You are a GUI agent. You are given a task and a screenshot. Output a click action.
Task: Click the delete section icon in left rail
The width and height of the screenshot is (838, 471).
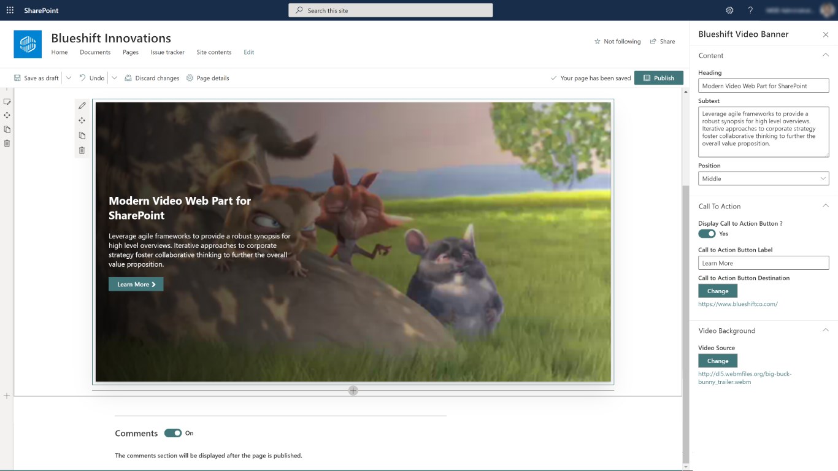click(x=7, y=144)
